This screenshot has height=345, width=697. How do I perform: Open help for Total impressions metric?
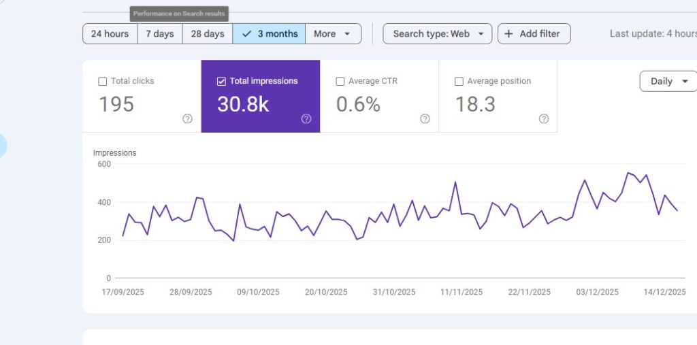pos(306,118)
